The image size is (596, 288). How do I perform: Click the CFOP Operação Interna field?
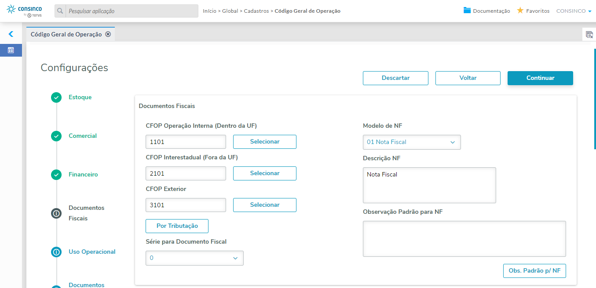(x=186, y=142)
